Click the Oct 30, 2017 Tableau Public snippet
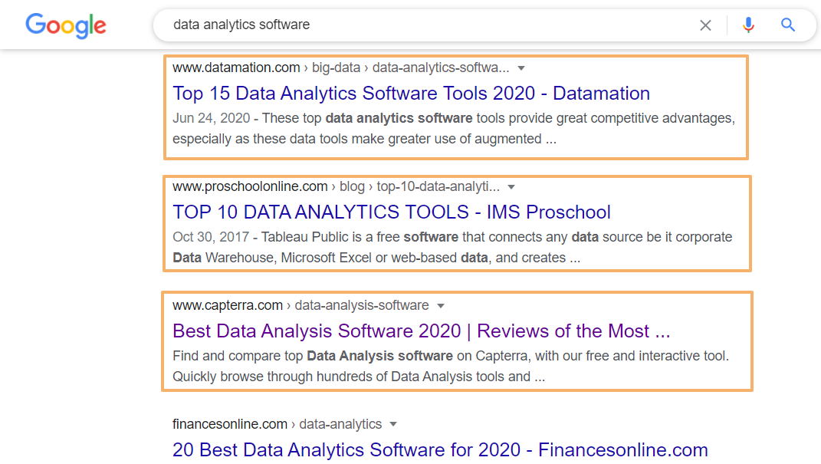The image size is (821, 464). 452,247
